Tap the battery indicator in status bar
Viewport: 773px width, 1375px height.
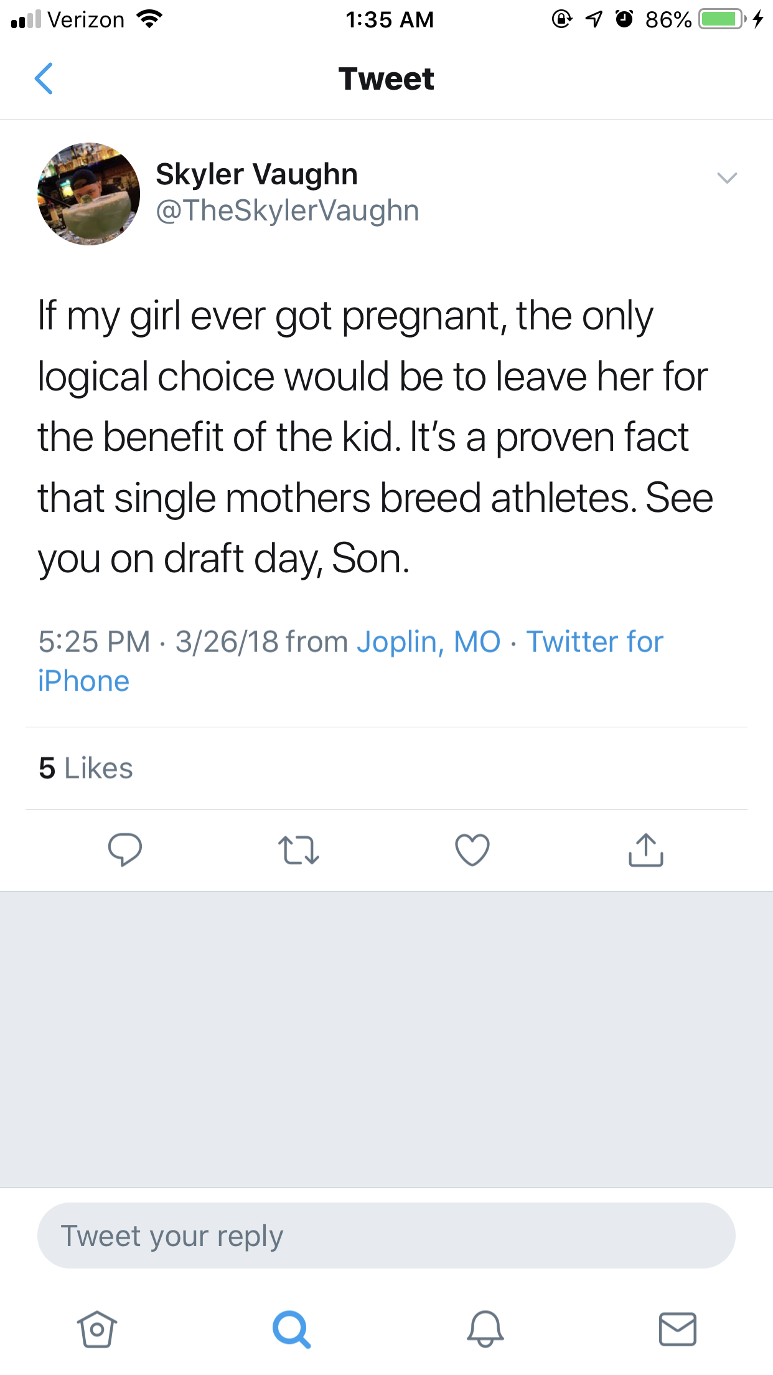pos(721,19)
